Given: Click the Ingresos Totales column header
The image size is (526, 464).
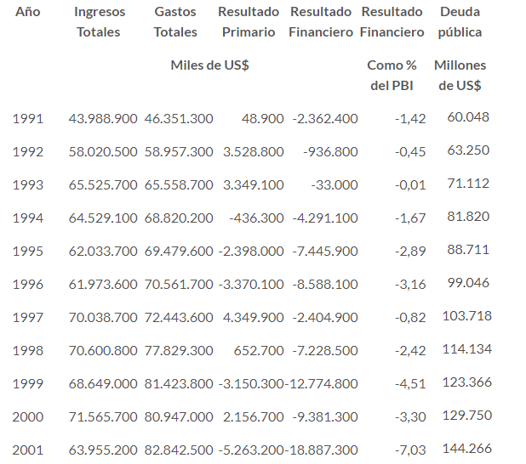Looking at the screenshot, I should 99,22.
